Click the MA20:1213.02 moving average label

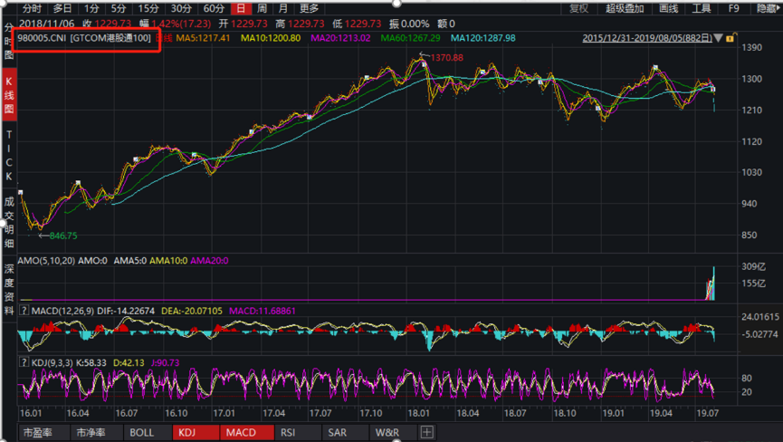point(340,38)
